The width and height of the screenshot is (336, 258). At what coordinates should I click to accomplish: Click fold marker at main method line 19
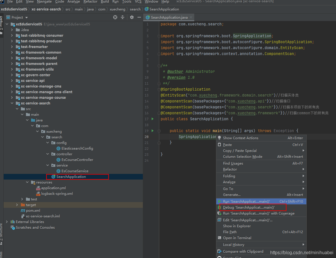159,131
